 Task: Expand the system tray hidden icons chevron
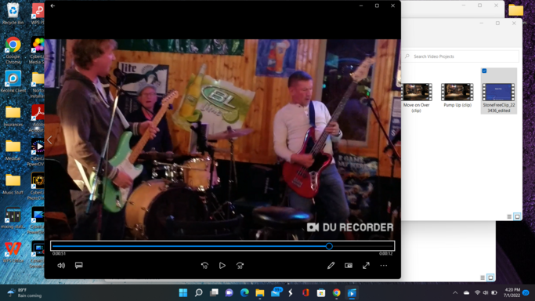(455, 293)
